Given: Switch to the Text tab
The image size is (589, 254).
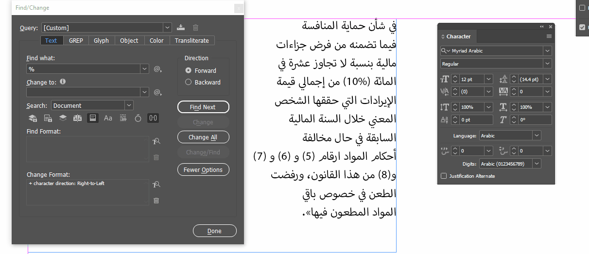Looking at the screenshot, I should 51,41.
